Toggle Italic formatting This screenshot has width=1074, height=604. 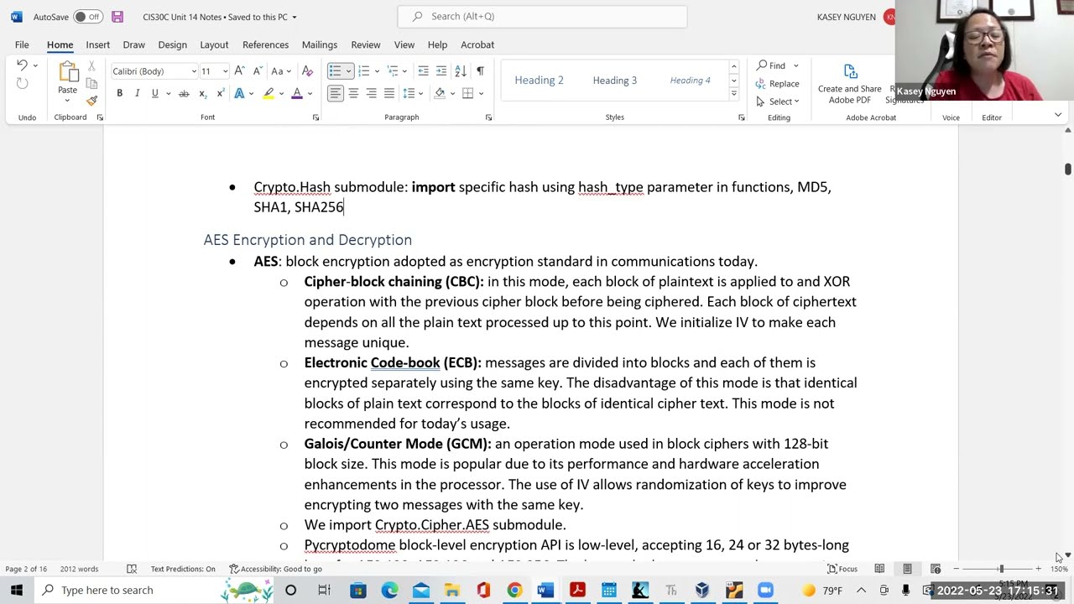click(x=137, y=93)
